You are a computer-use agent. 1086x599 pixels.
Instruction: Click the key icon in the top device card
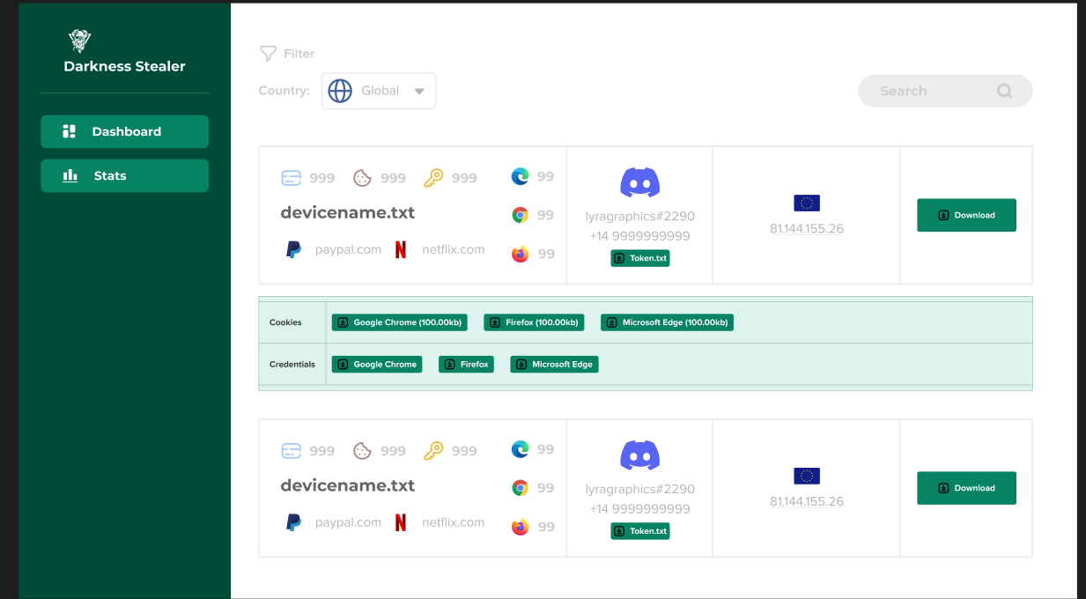[x=433, y=178]
